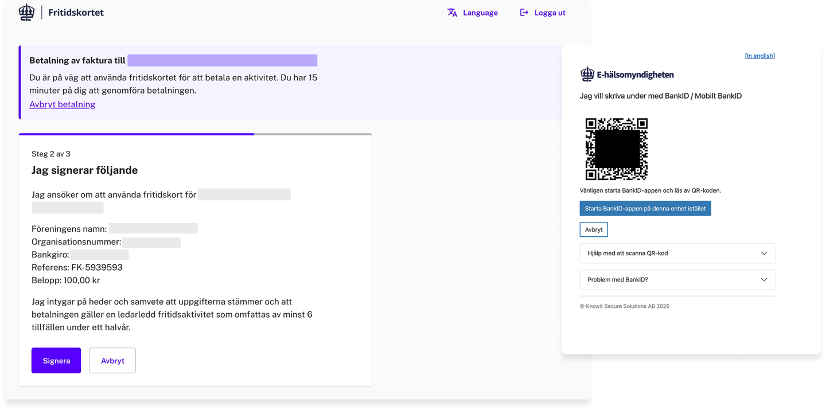This screenshot has width=826, height=410.
Task: Click chevron on Hjälp med att scanna QR-kod
Action: [763, 253]
